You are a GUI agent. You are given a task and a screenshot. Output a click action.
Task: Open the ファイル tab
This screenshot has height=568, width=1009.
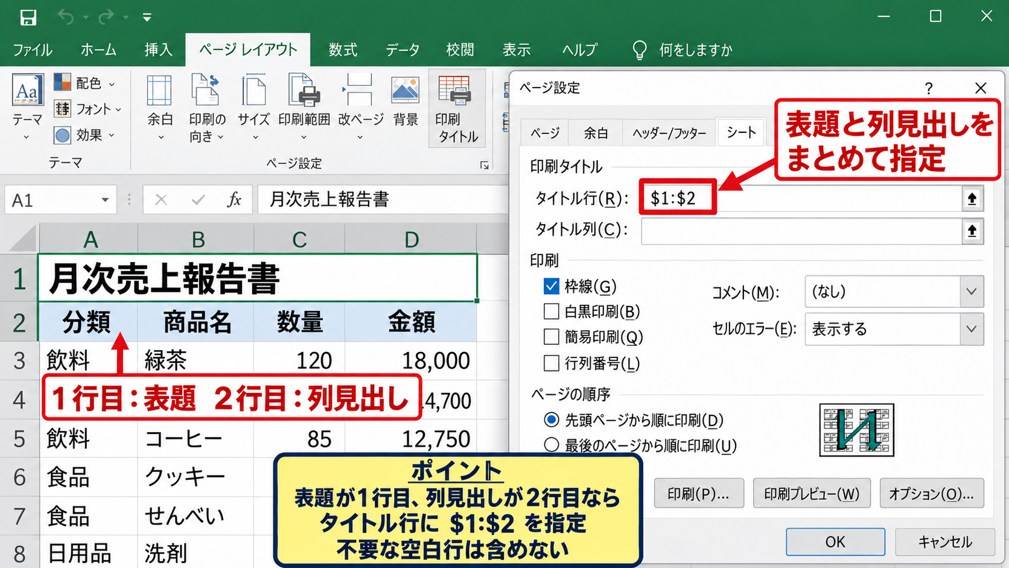click(33, 49)
